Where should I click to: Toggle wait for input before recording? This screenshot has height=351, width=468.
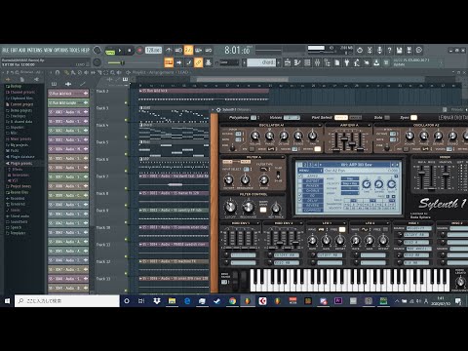[178, 50]
